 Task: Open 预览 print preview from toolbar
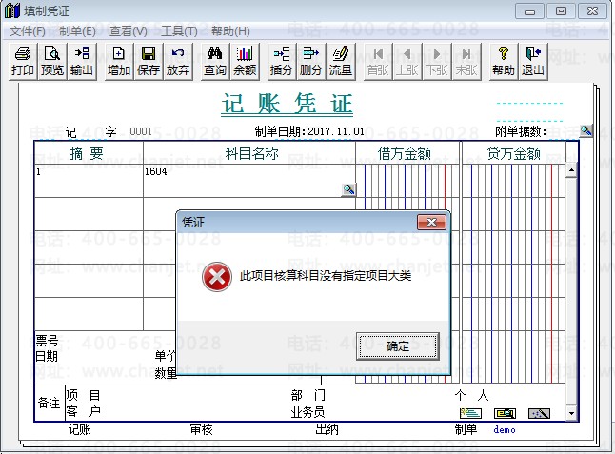[52, 62]
